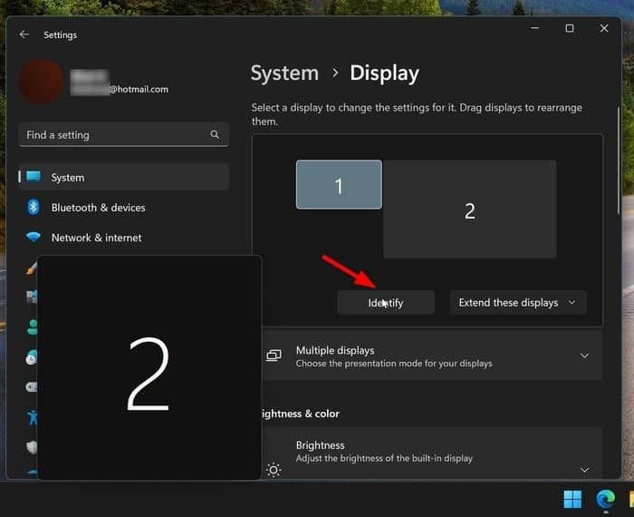
Task: Open the user account profile picture
Action: tap(42, 81)
